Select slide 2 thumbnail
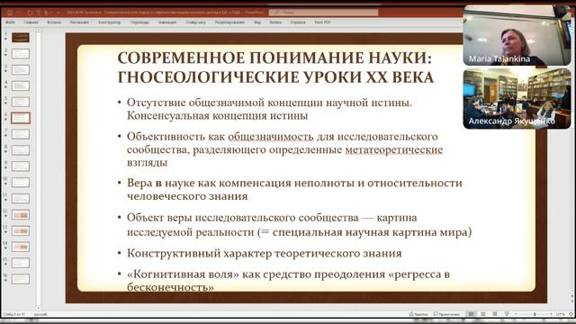Image resolution: width=576 pixels, height=324 pixels. [x=20, y=54]
